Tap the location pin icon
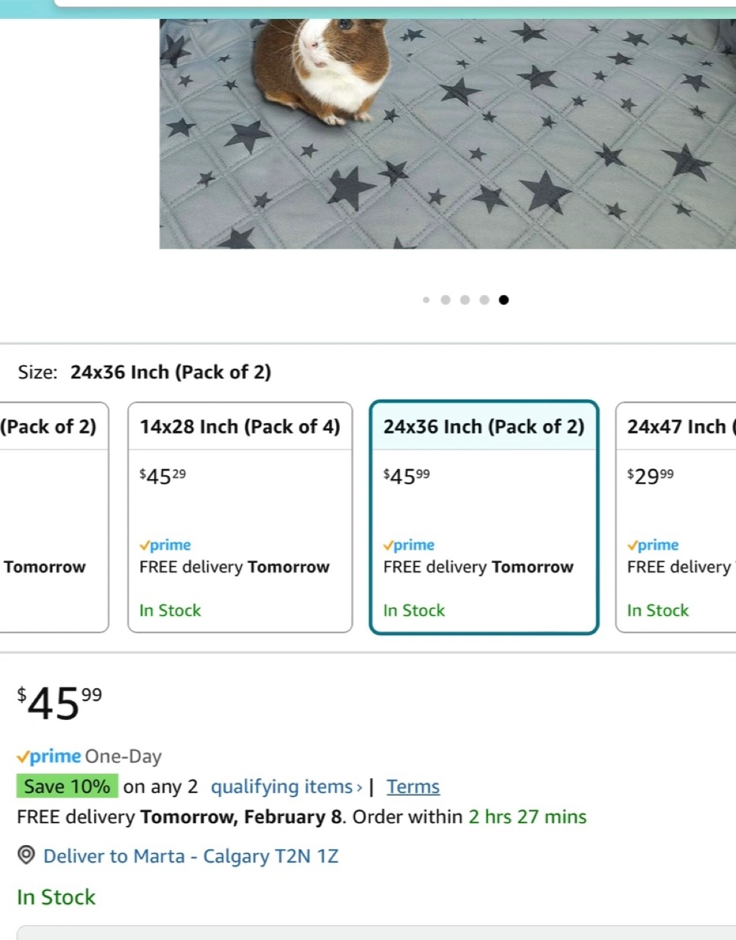Image resolution: width=736 pixels, height=940 pixels. click(x=26, y=855)
